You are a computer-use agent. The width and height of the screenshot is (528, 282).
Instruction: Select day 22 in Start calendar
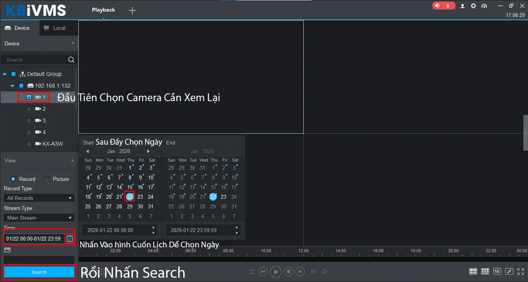point(130,197)
